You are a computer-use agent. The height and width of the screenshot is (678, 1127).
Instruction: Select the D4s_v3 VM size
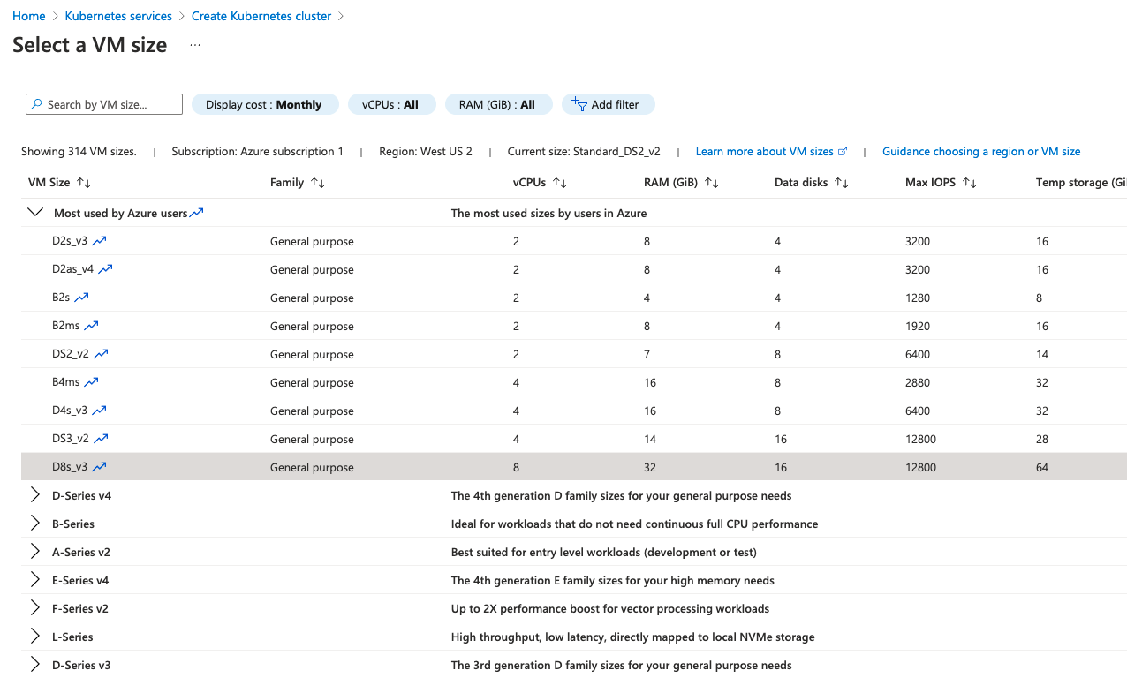pos(70,411)
